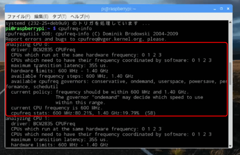Screen dimensions: 240x155
Task: Click the 'cpufreq-info' command text
Action: pyautogui.click(x=75, y=28)
